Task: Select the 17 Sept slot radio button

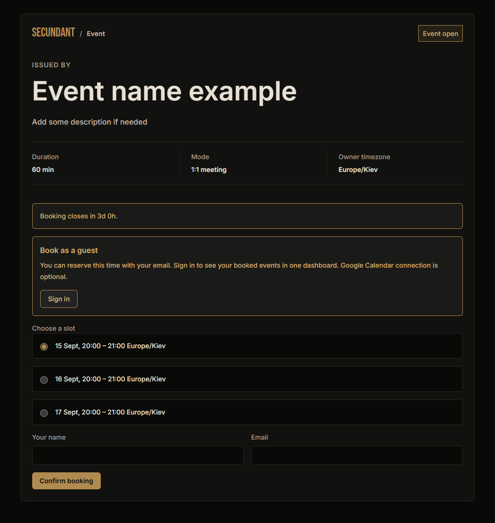Action: point(44,413)
